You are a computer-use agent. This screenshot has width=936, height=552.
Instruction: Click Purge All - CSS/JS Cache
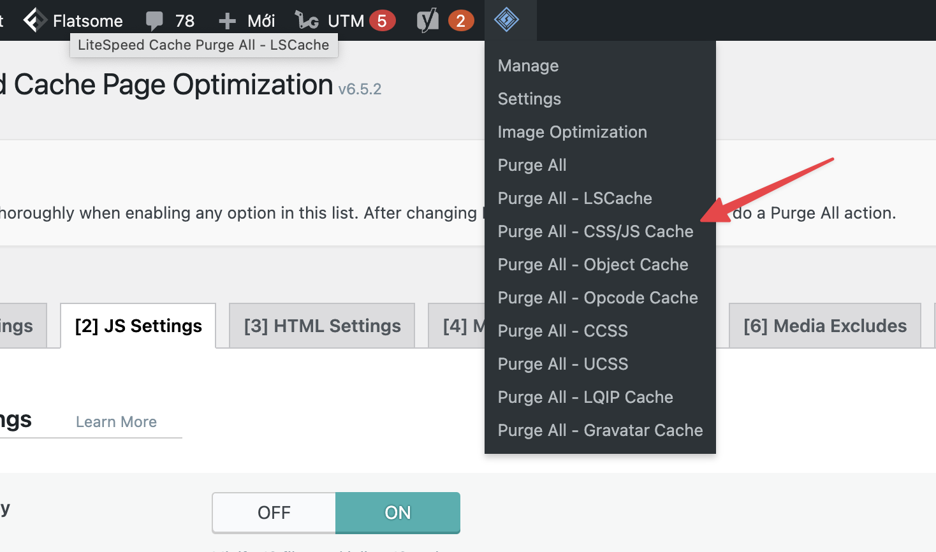[x=595, y=231]
